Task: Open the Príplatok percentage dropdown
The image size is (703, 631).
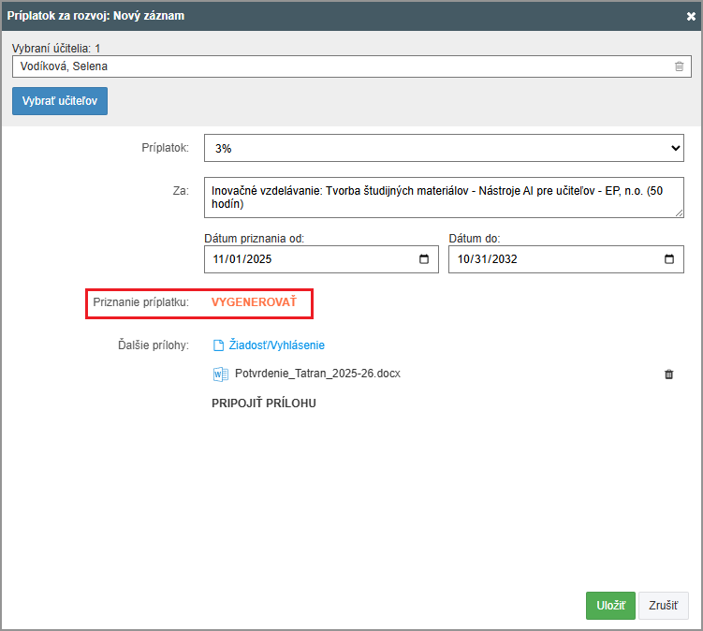Action: pyautogui.click(x=444, y=148)
